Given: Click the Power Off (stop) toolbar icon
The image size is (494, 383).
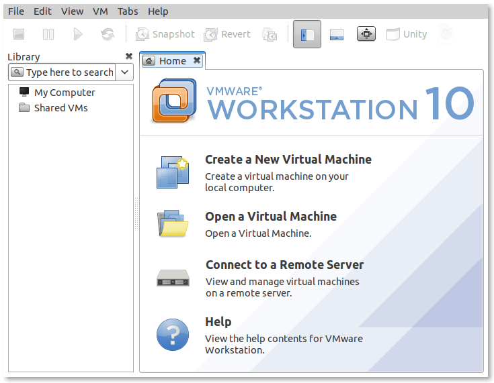Looking at the screenshot, I should point(19,34).
